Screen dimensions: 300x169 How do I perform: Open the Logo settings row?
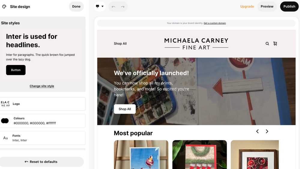click(x=42, y=104)
